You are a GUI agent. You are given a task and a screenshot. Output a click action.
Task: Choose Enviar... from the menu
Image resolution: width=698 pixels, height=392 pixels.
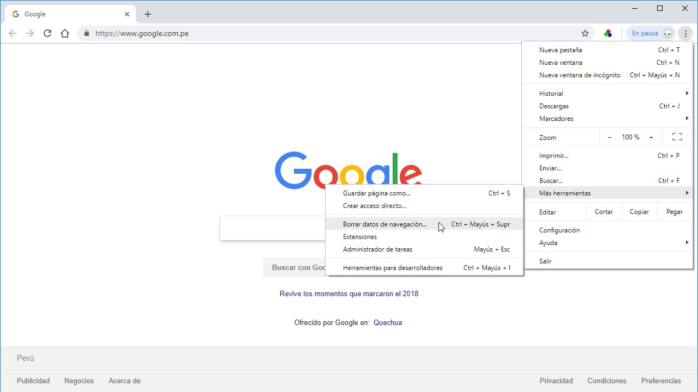pos(607,168)
